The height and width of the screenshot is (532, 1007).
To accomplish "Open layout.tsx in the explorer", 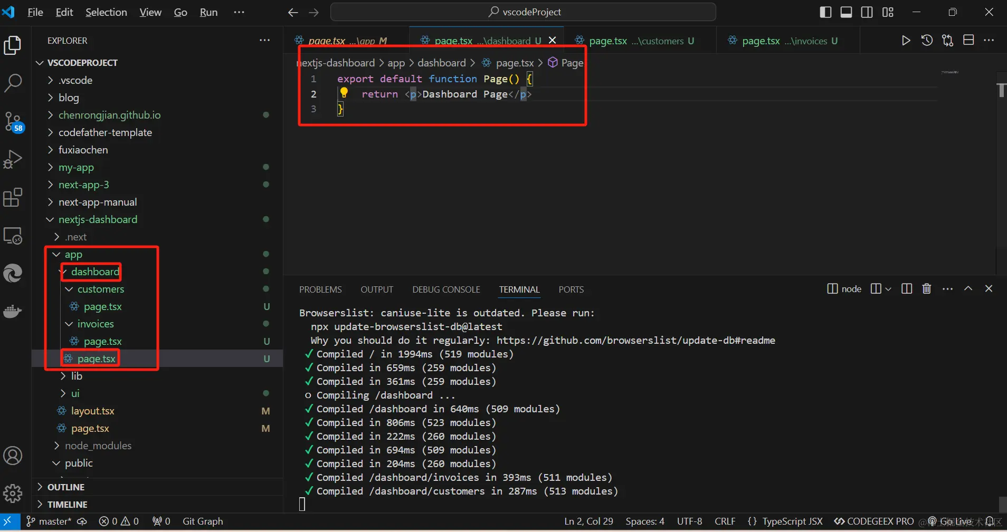I will point(92,411).
